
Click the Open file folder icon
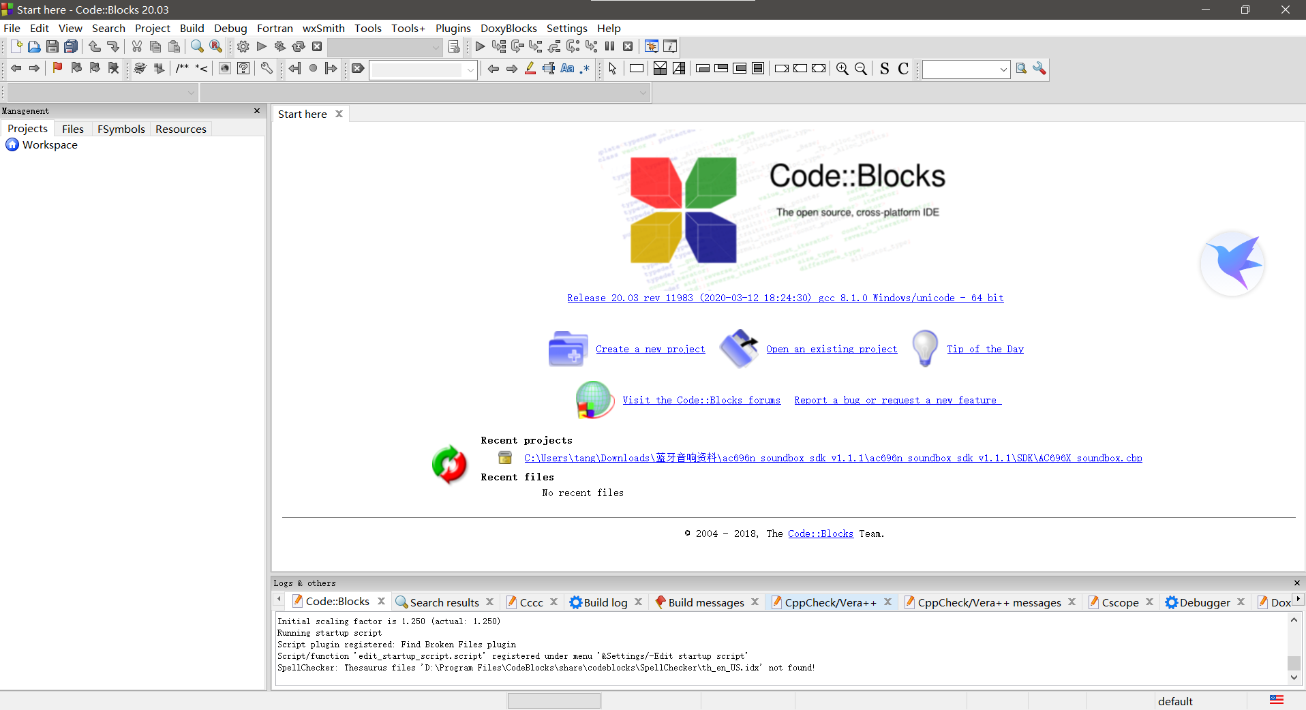click(x=34, y=46)
